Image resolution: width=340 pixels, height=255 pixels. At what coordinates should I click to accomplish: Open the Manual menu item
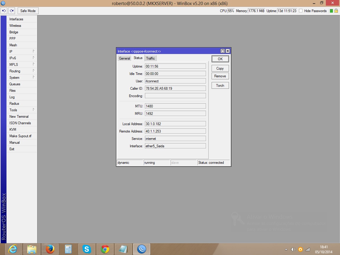tap(22, 143)
